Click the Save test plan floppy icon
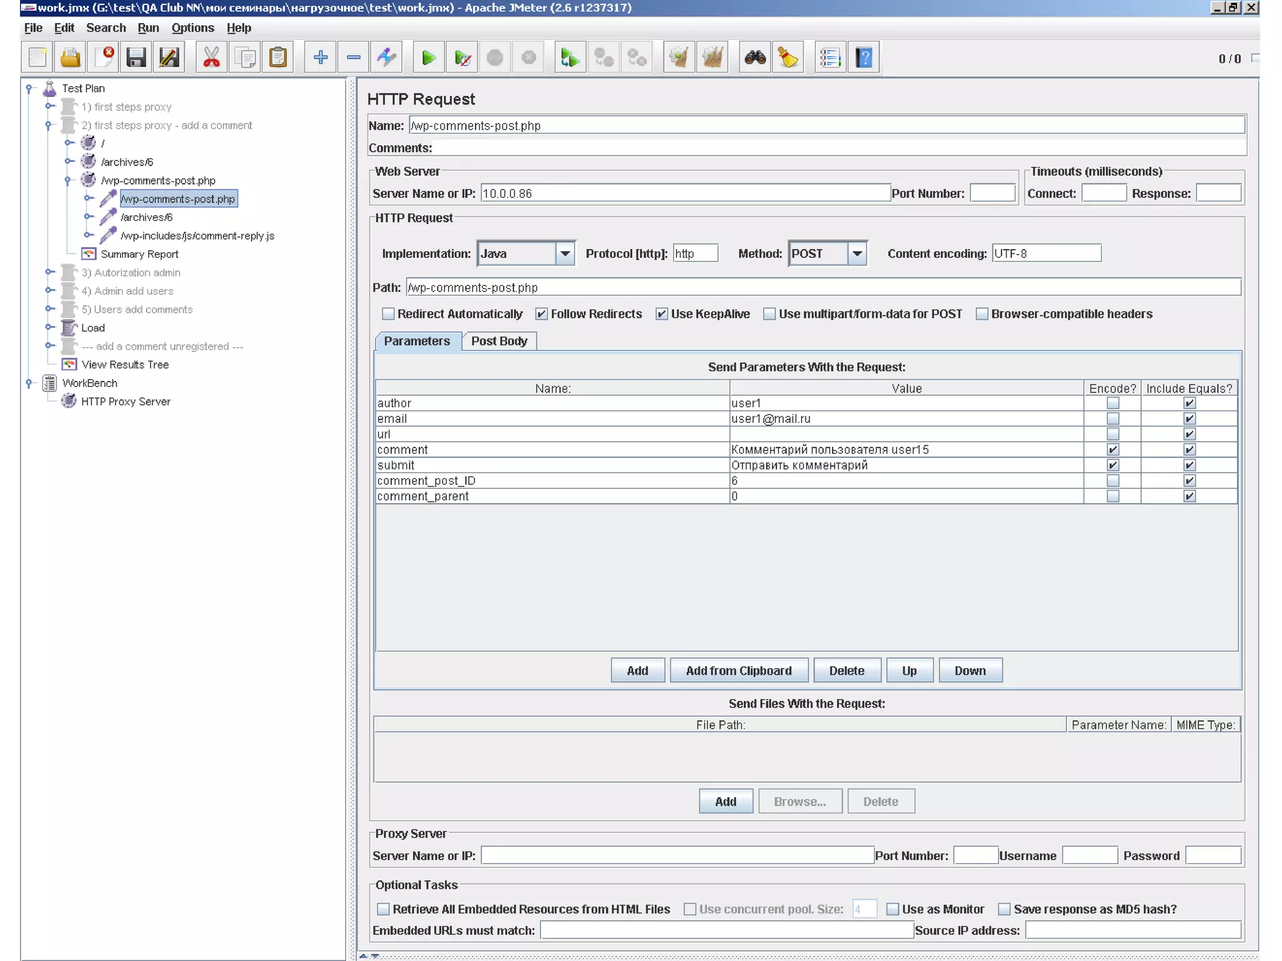The width and height of the screenshot is (1282, 961). pos(136,58)
